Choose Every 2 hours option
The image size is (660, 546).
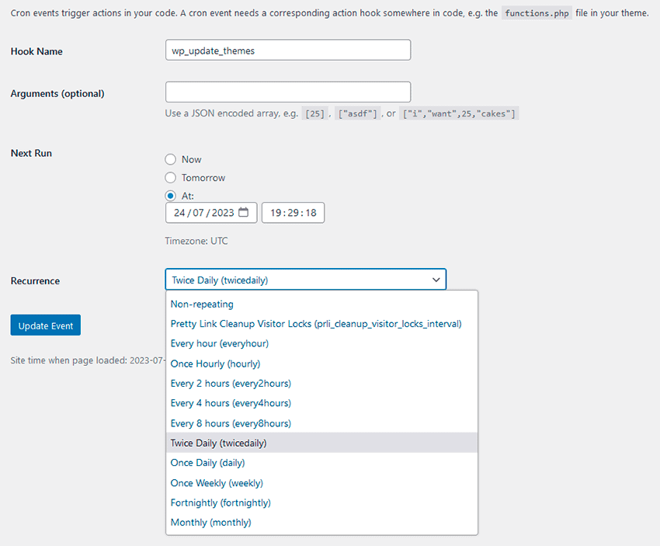(x=321, y=384)
